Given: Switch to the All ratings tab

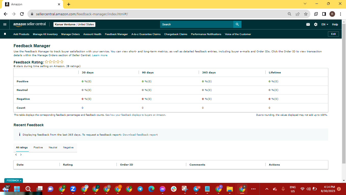Looking at the screenshot, I should pos(22,148).
